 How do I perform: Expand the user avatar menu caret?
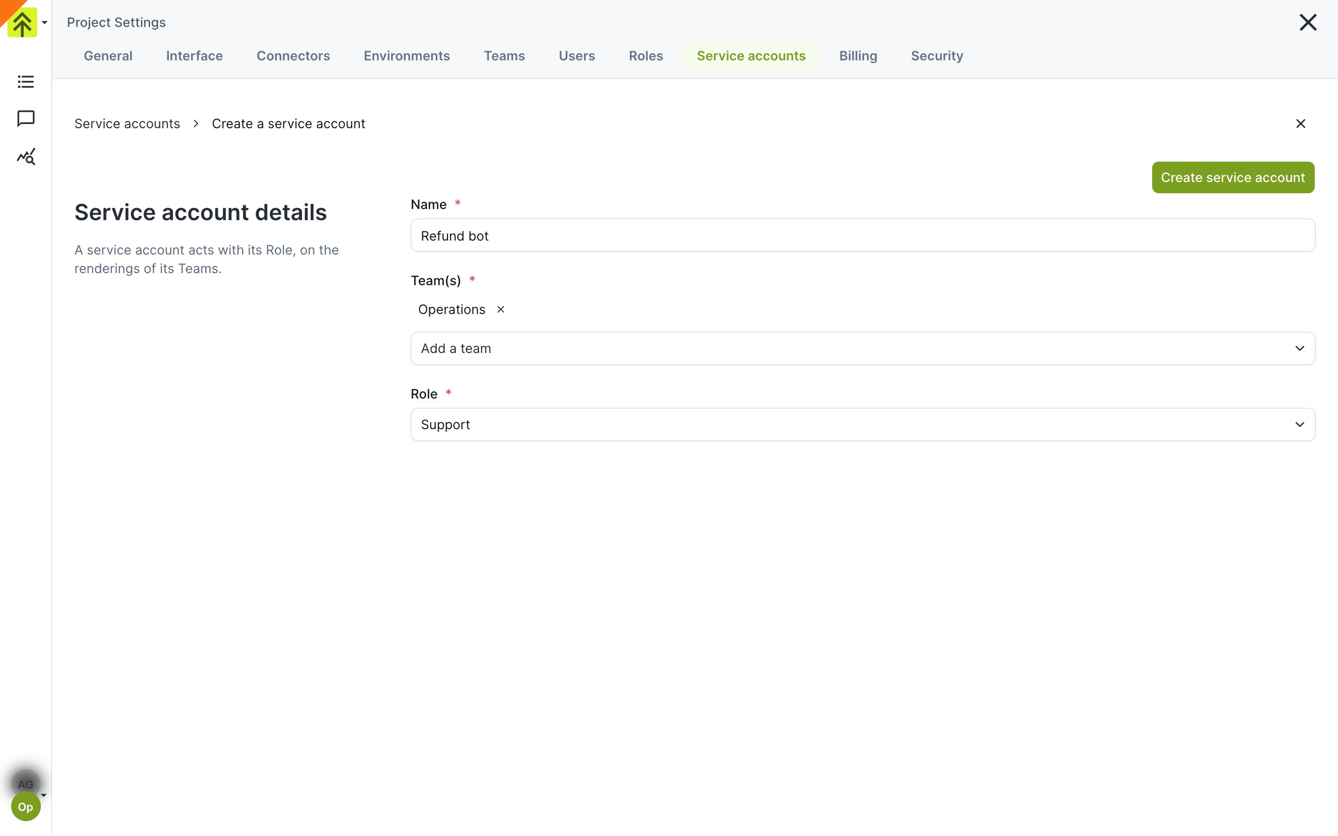tap(44, 795)
